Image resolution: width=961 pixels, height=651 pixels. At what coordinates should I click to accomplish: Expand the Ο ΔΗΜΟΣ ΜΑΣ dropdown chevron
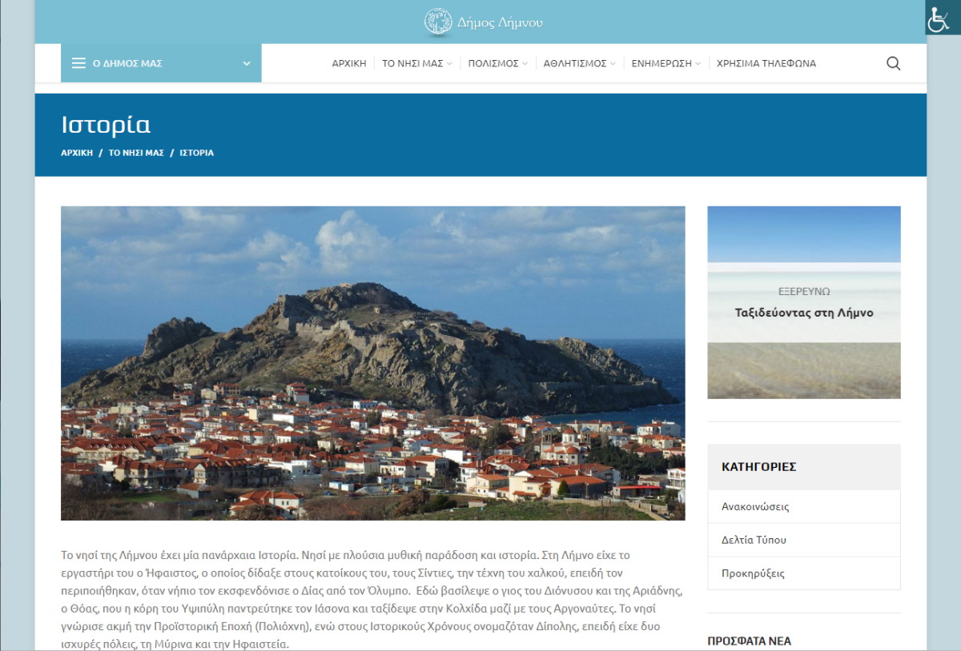[247, 63]
